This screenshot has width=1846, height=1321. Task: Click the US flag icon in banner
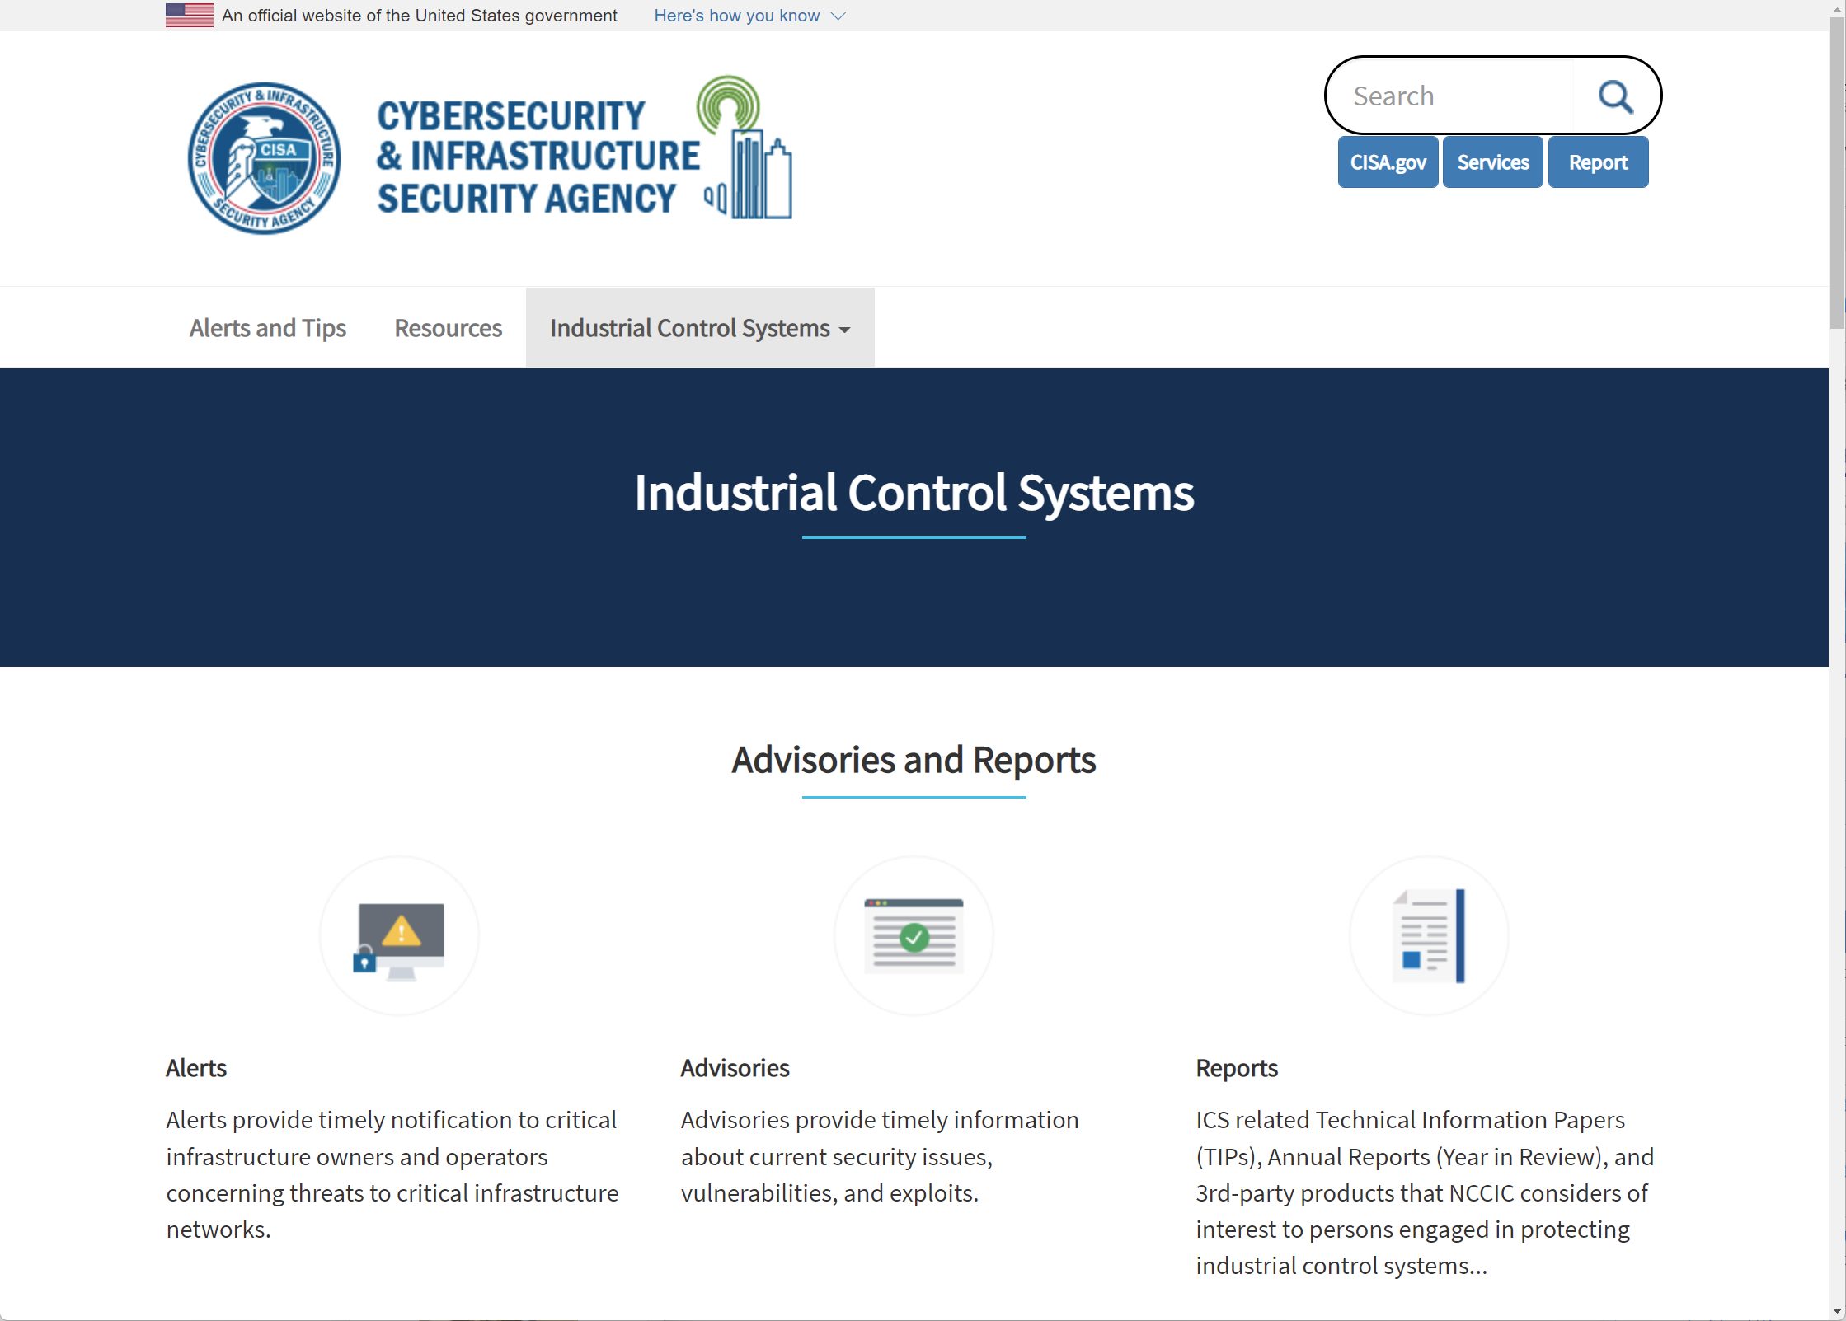coord(190,16)
